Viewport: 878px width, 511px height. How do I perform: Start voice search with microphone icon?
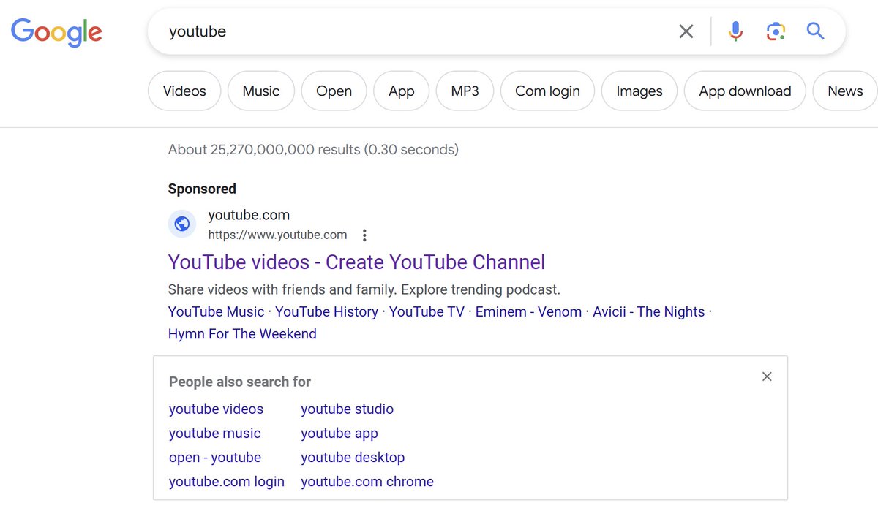735,31
